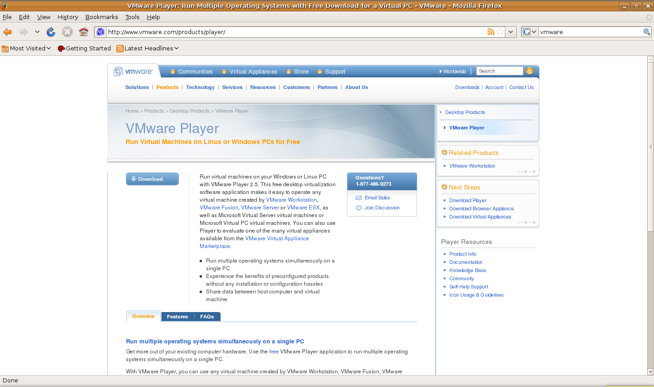Open Virtual Appliances in top bar
This screenshot has height=387, width=654.
coord(253,72)
